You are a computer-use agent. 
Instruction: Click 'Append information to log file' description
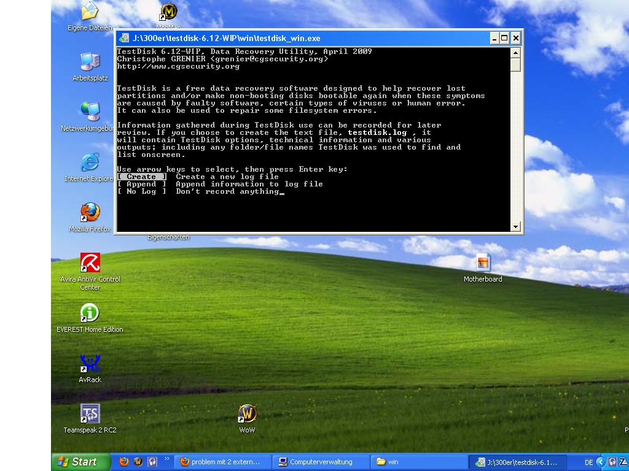pyautogui.click(x=249, y=184)
